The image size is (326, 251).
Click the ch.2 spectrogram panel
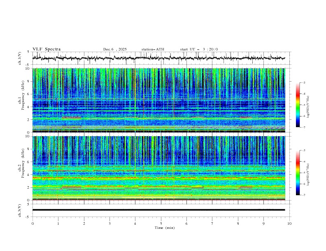(158, 168)
